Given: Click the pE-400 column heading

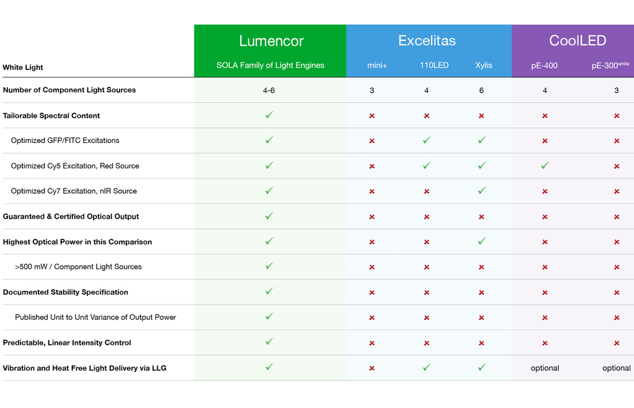Looking at the screenshot, I should (544, 66).
